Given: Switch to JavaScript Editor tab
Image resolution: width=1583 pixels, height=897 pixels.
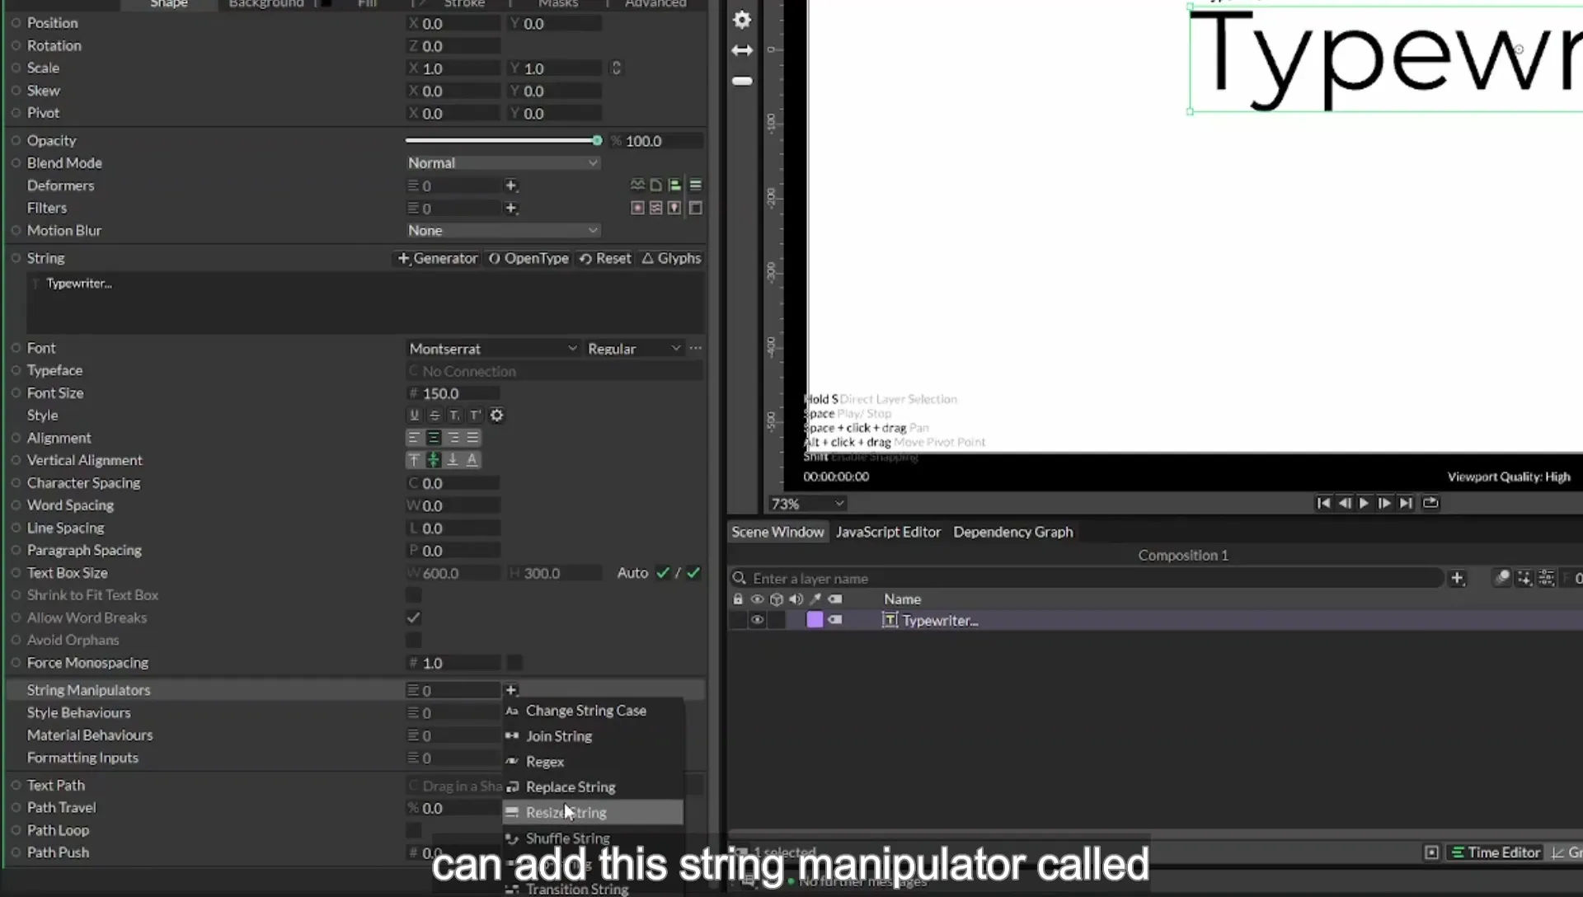Looking at the screenshot, I should [888, 533].
